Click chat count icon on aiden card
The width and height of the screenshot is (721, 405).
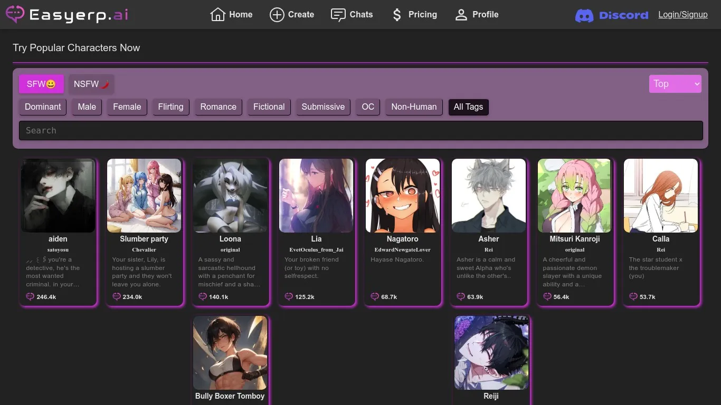pyautogui.click(x=30, y=297)
